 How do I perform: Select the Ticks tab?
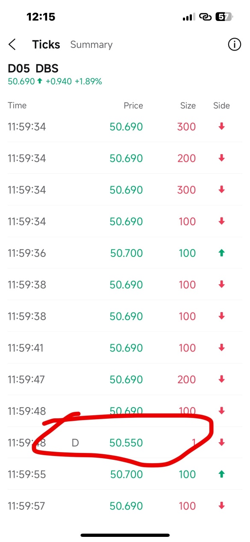coord(46,45)
